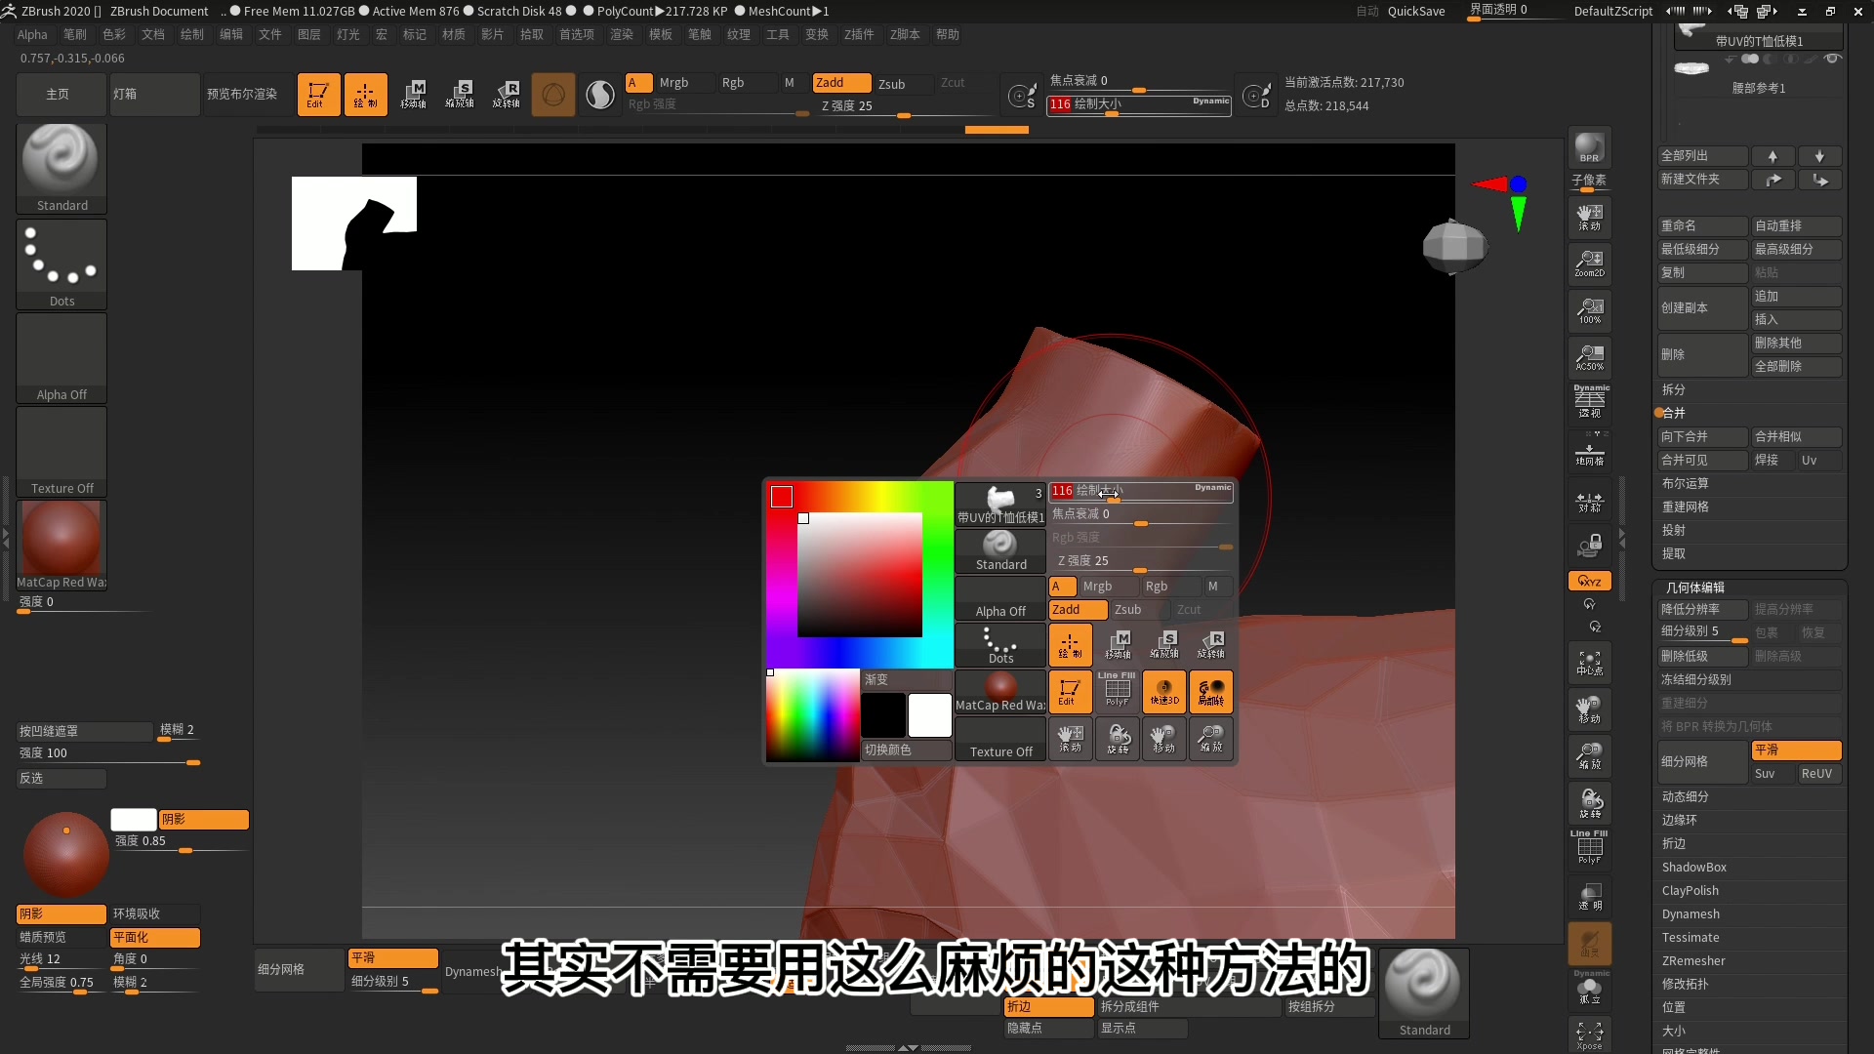Image resolution: width=1874 pixels, height=1054 pixels.
Task: Click the highlighted XYZ symmetry icon
Action: (1590, 580)
